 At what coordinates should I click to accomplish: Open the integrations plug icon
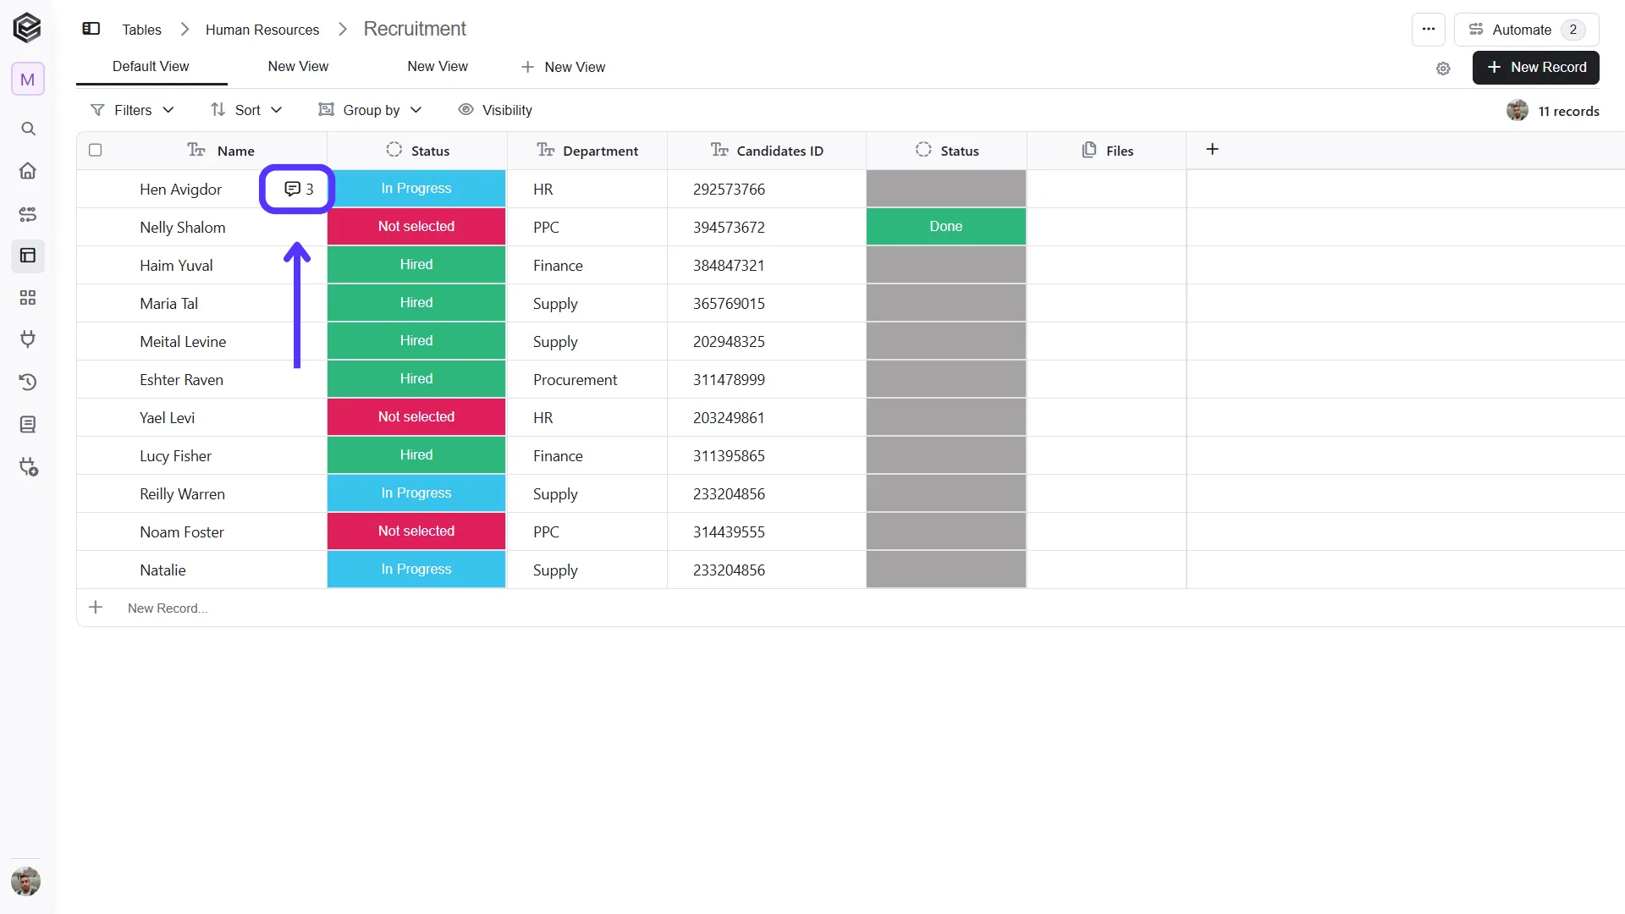(28, 339)
